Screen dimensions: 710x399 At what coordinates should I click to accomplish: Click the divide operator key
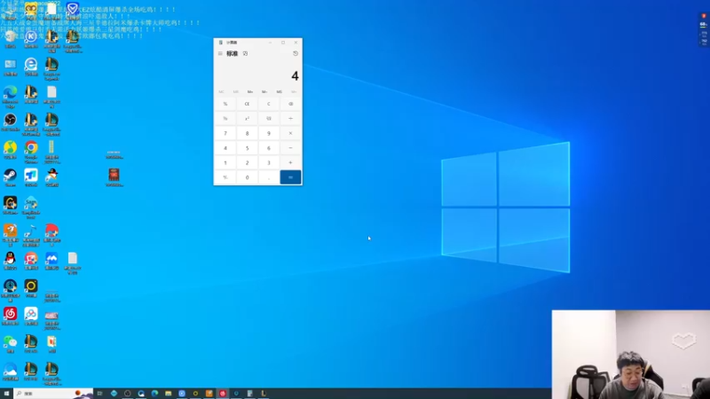(291, 119)
